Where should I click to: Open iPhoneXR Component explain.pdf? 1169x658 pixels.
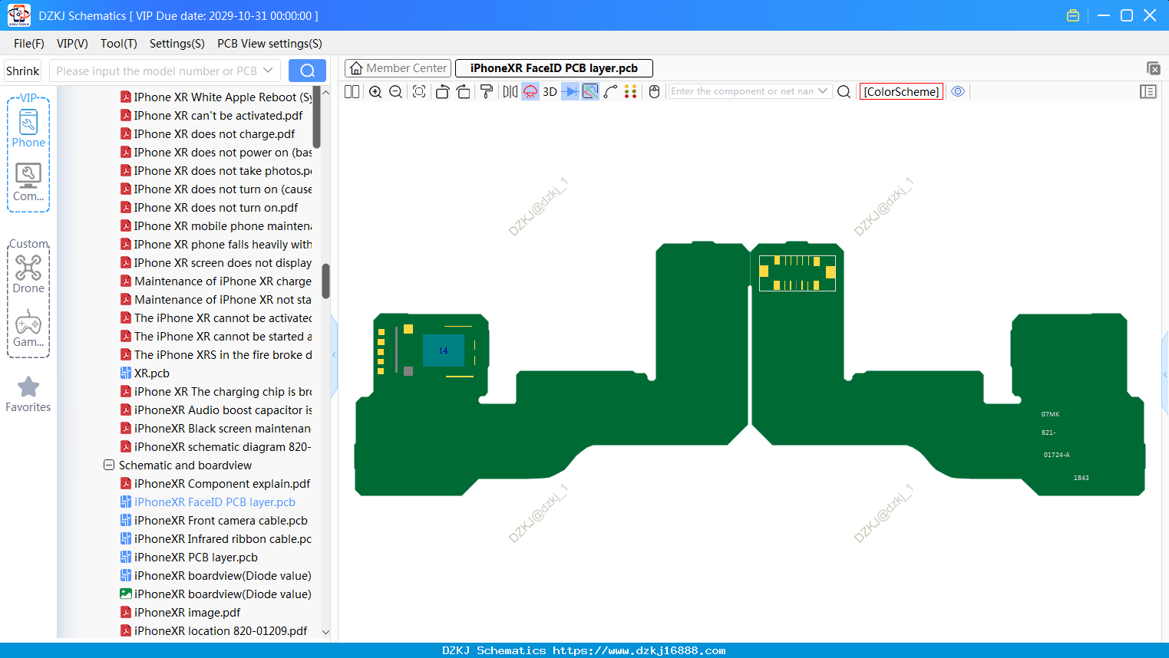(223, 483)
